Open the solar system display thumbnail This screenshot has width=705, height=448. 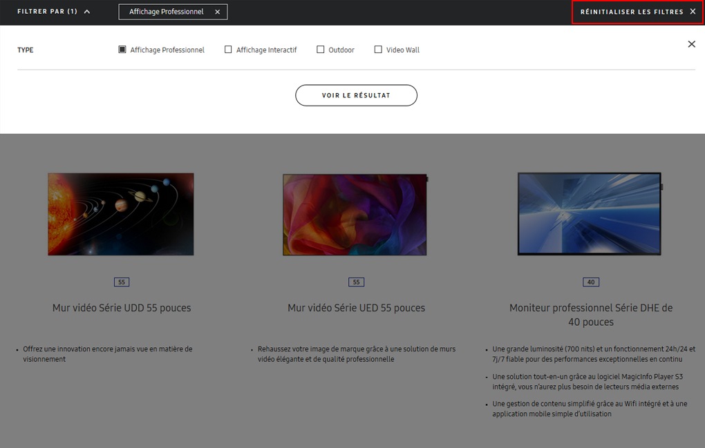click(121, 214)
